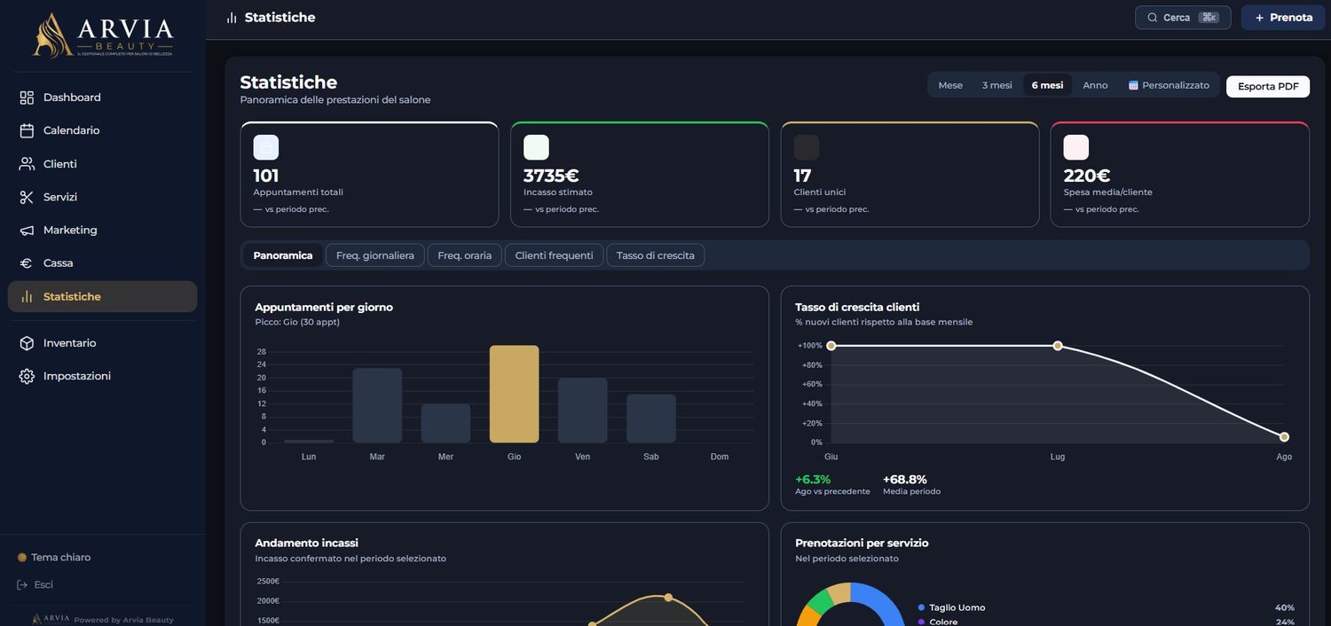
Task: Select the 3 mesi period option
Action: click(x=997, y=85)
